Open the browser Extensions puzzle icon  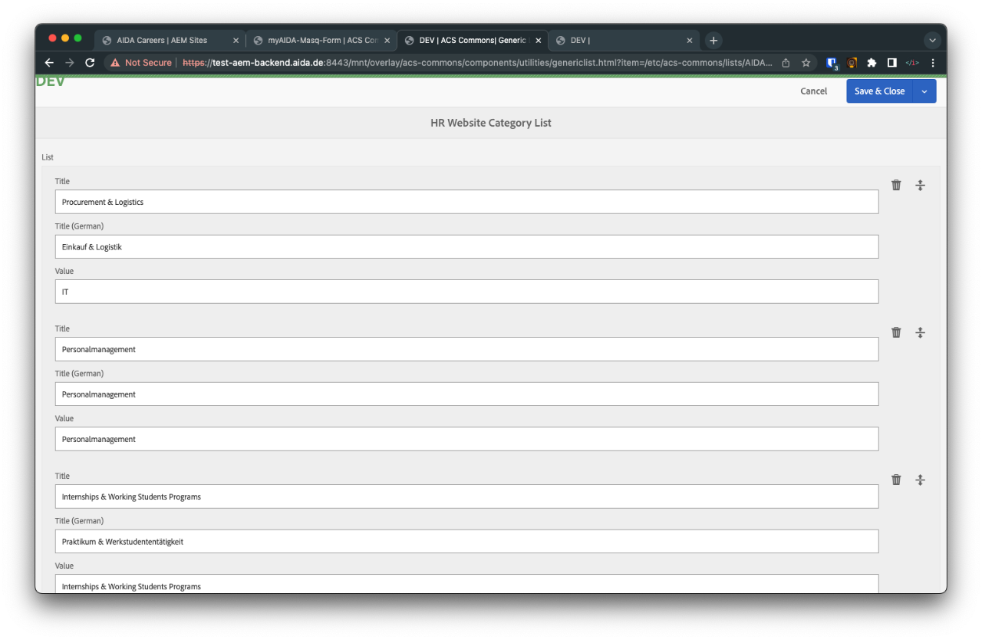(872, 62)
